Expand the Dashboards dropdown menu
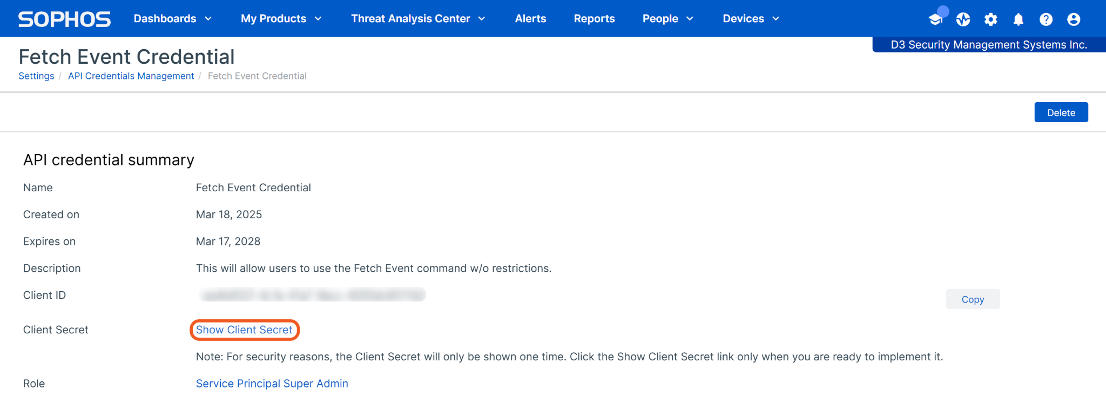1106x416 pixels. pos(172,18)
